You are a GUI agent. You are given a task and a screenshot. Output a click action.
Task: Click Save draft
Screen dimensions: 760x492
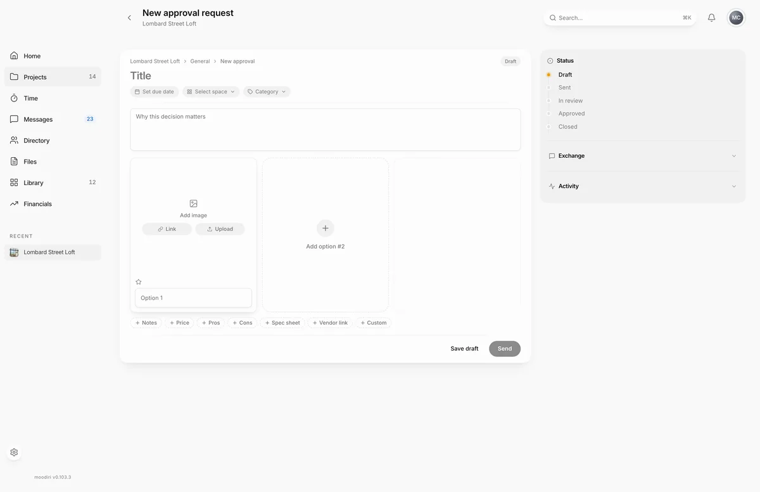pyautogui.click(x=464, y=349)
